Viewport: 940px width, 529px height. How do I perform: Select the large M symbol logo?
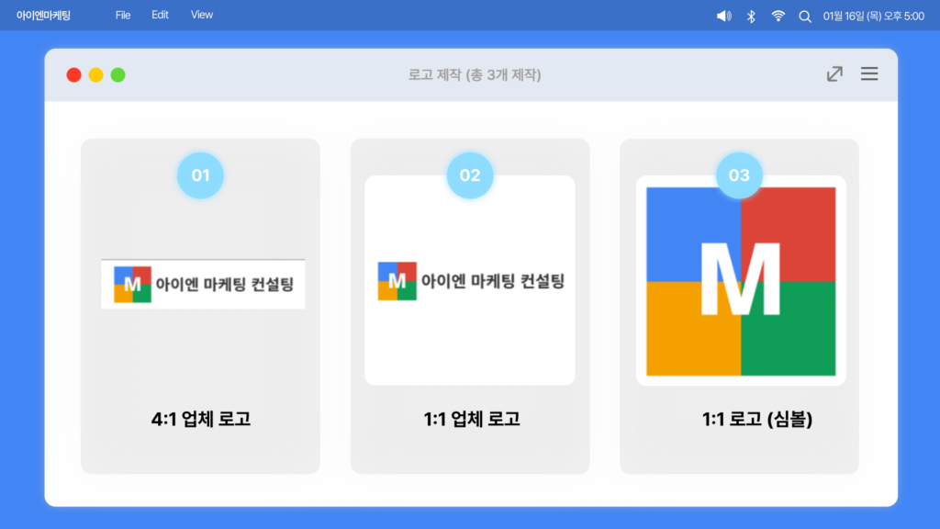click(741, 281)
